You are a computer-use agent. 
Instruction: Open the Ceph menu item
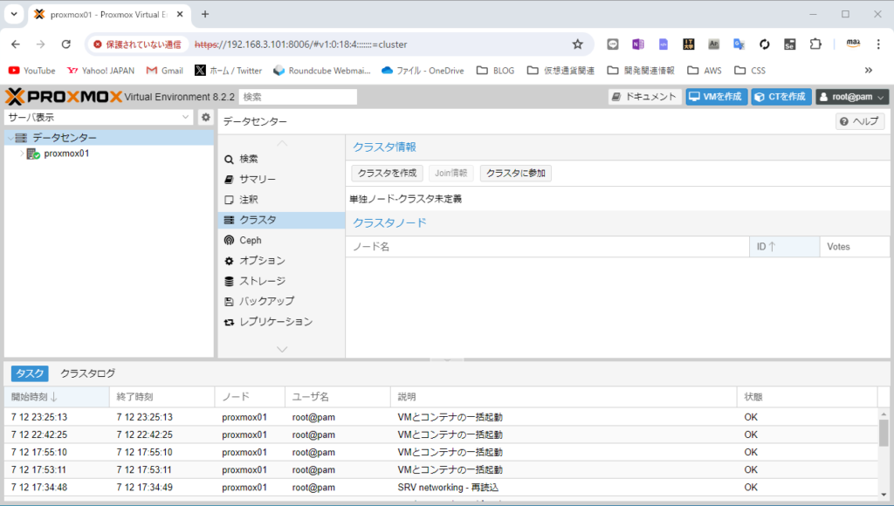250,240
